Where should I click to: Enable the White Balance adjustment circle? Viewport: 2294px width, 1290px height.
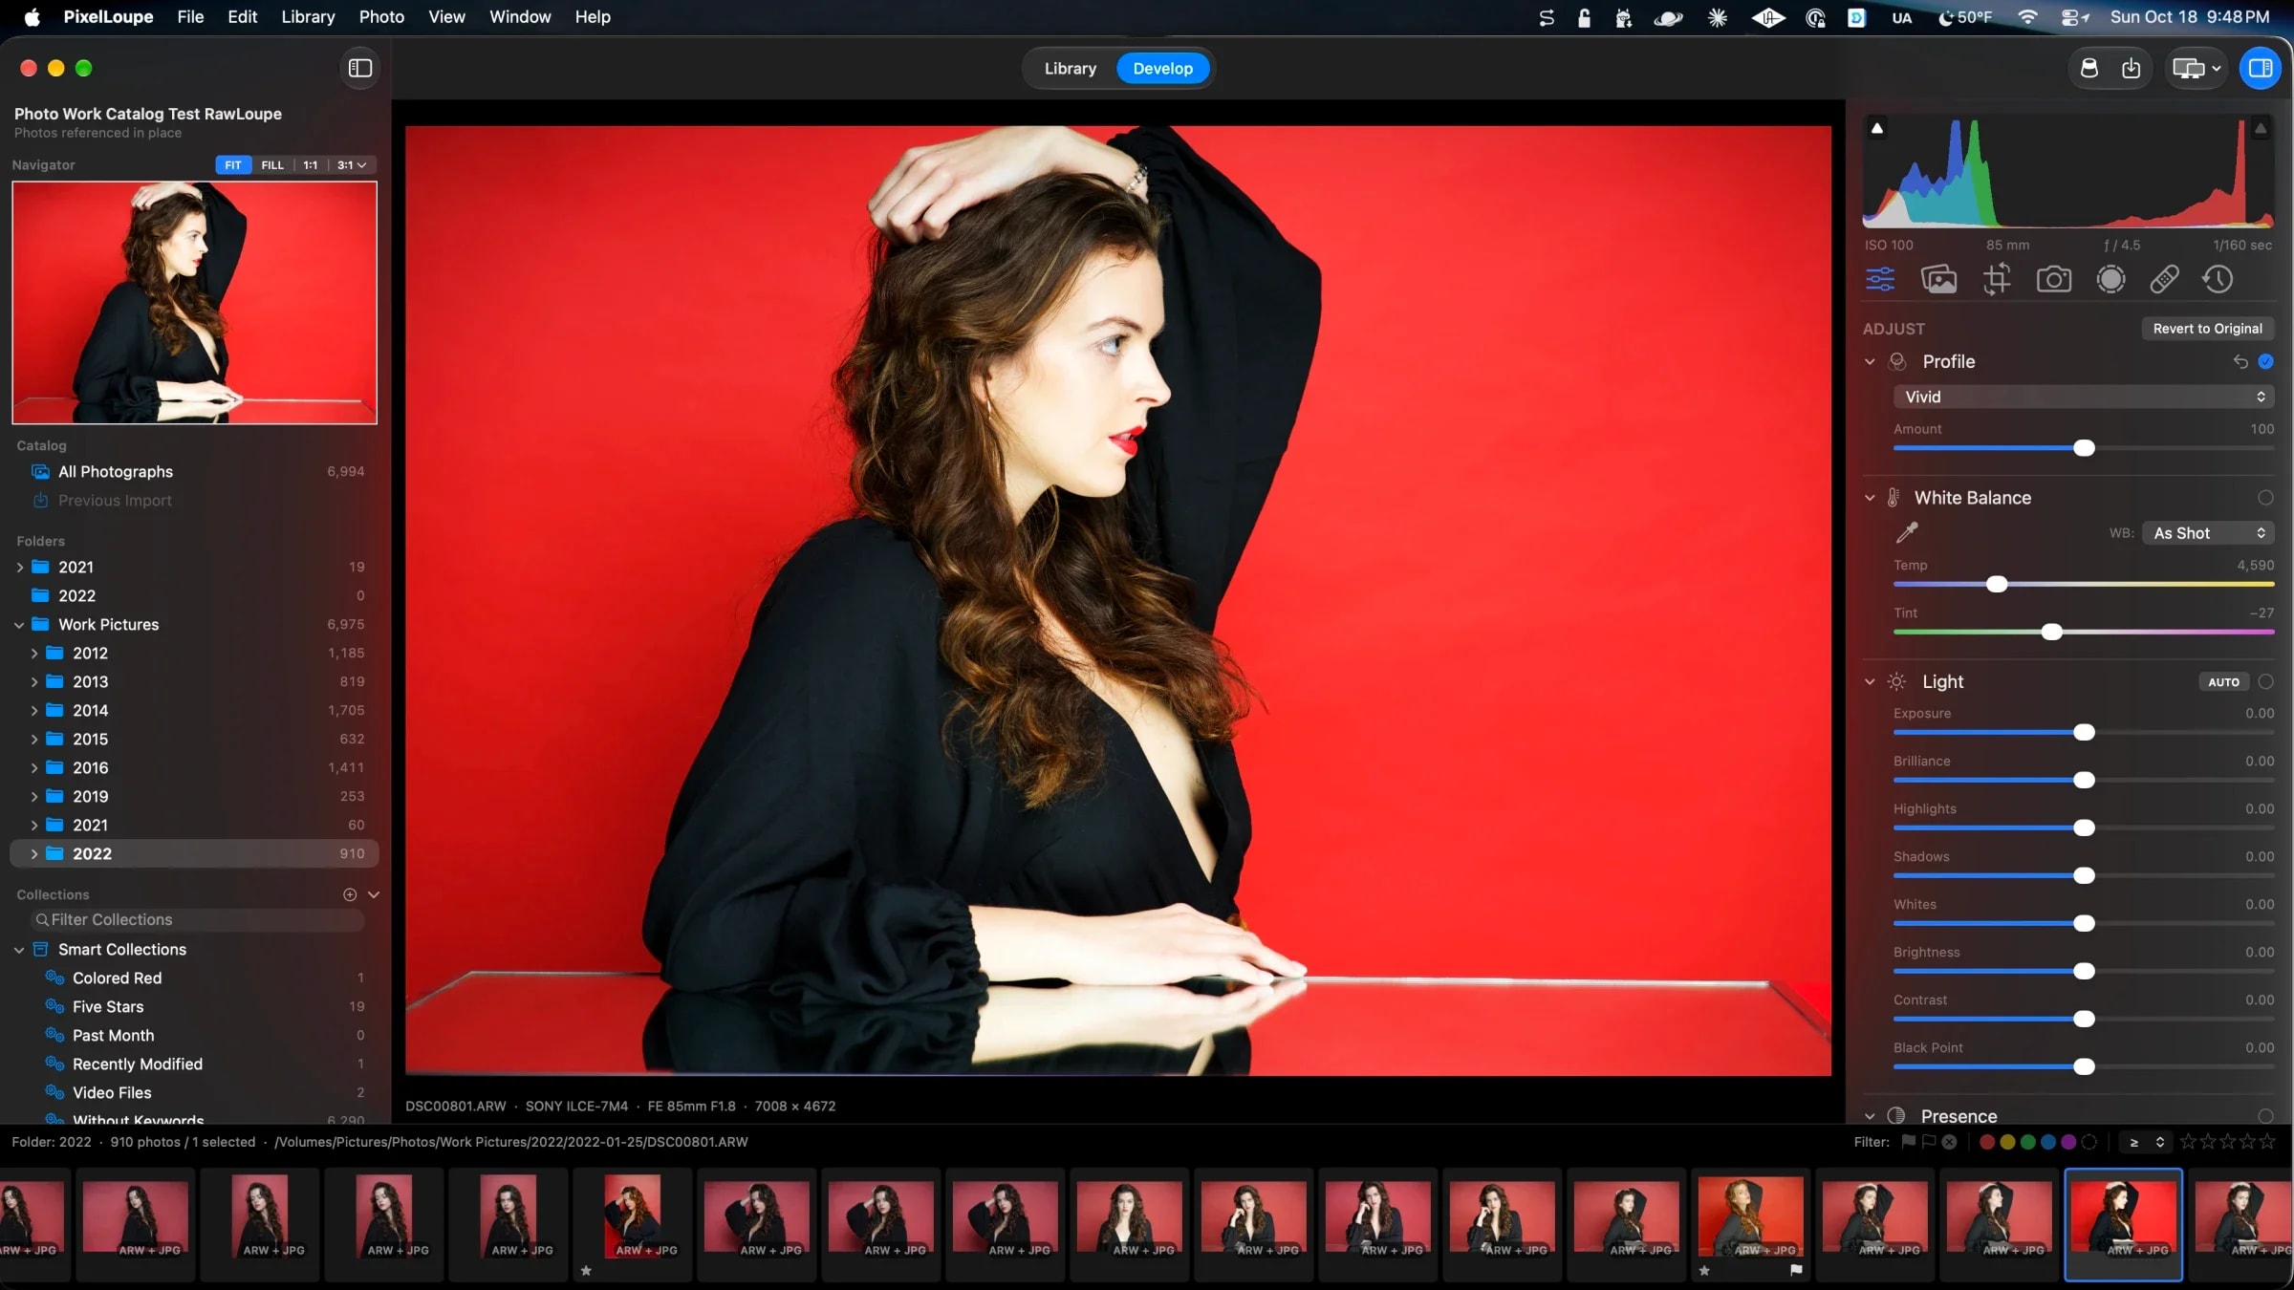click(2265, 498)
